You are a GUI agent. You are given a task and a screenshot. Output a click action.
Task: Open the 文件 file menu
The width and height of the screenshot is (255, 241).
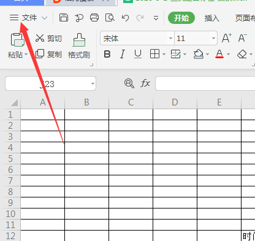(29, 18)
